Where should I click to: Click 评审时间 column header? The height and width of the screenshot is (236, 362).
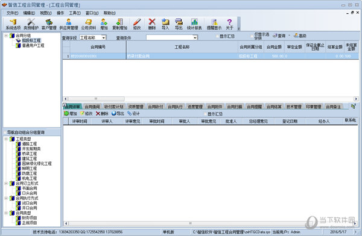[80, 121]
